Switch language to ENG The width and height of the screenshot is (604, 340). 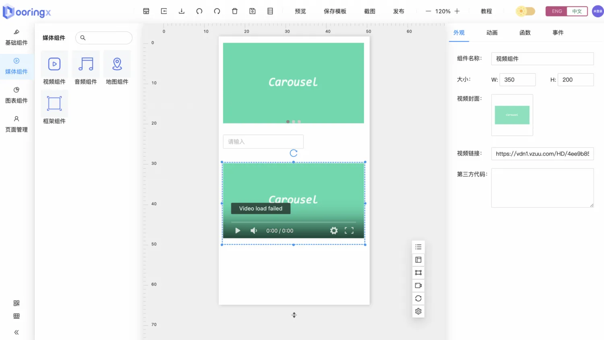556,11
